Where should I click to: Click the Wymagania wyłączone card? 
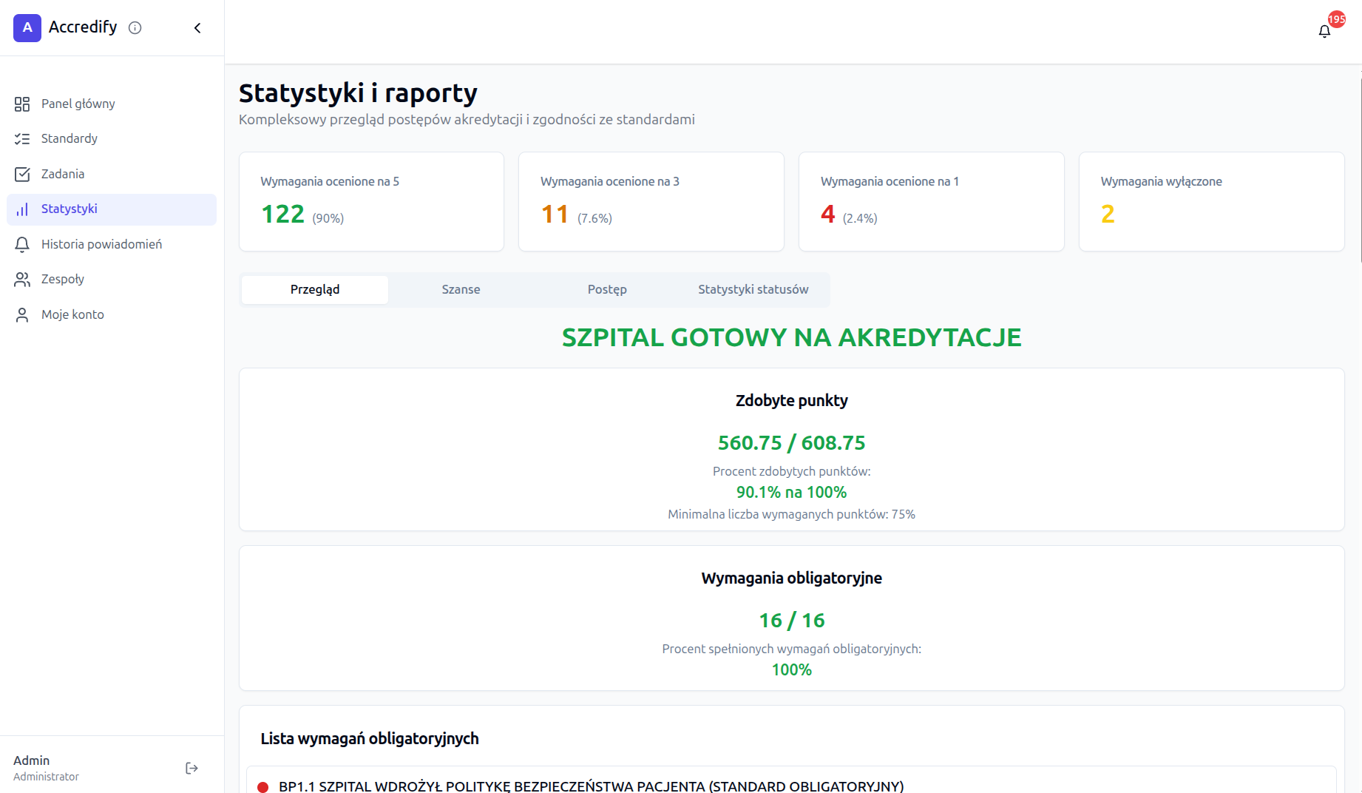(1211, 201)
